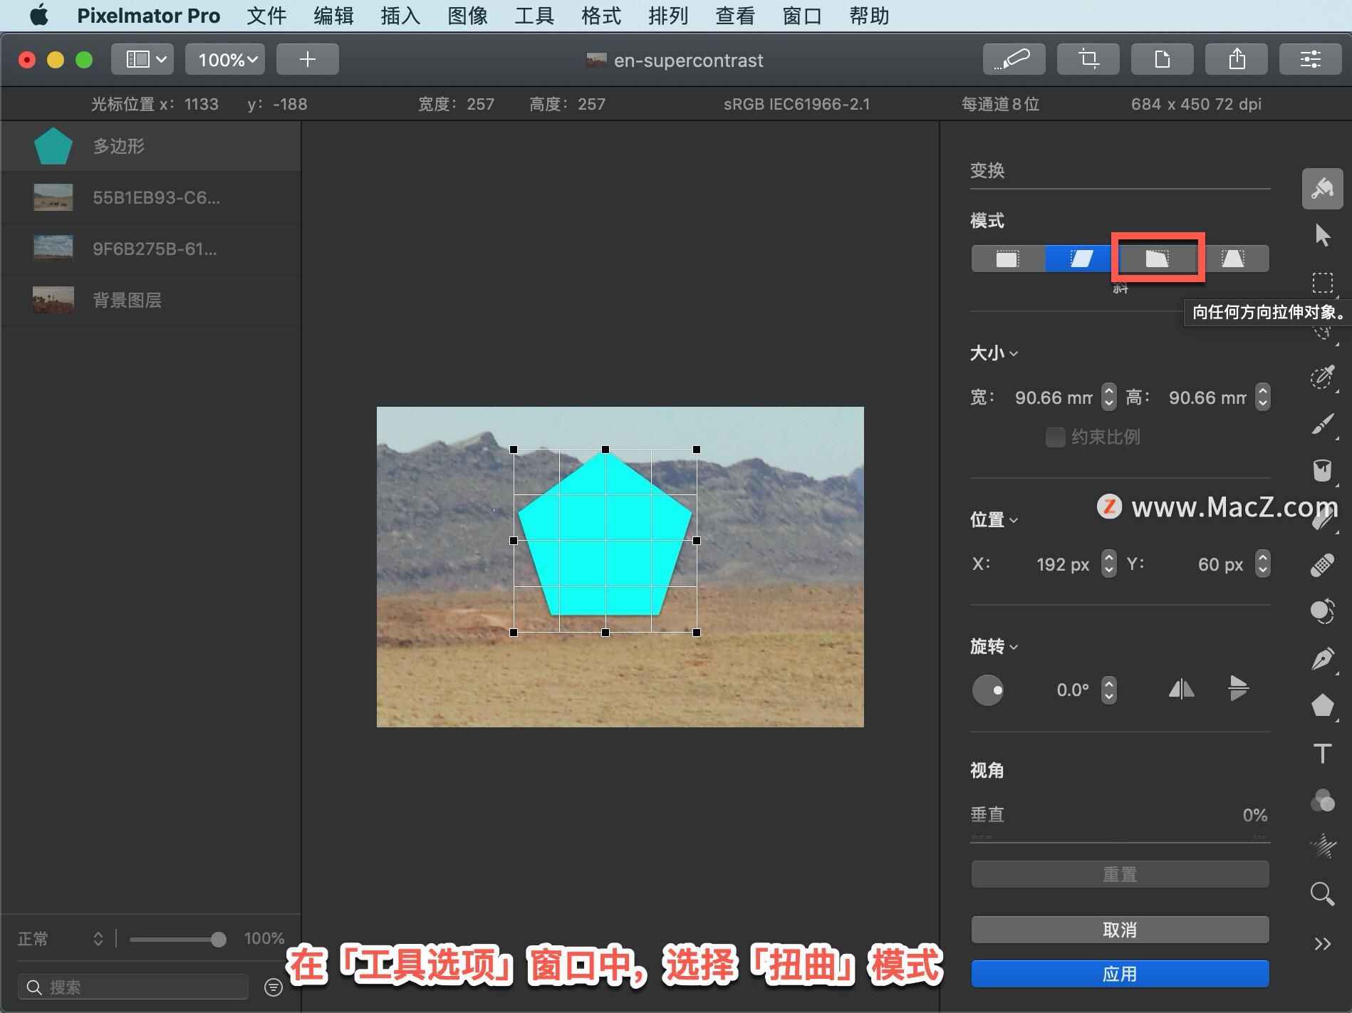This screenshot has width=1352, height=1013.
Task: Open the 图像 menu
Action: [467, 16]
